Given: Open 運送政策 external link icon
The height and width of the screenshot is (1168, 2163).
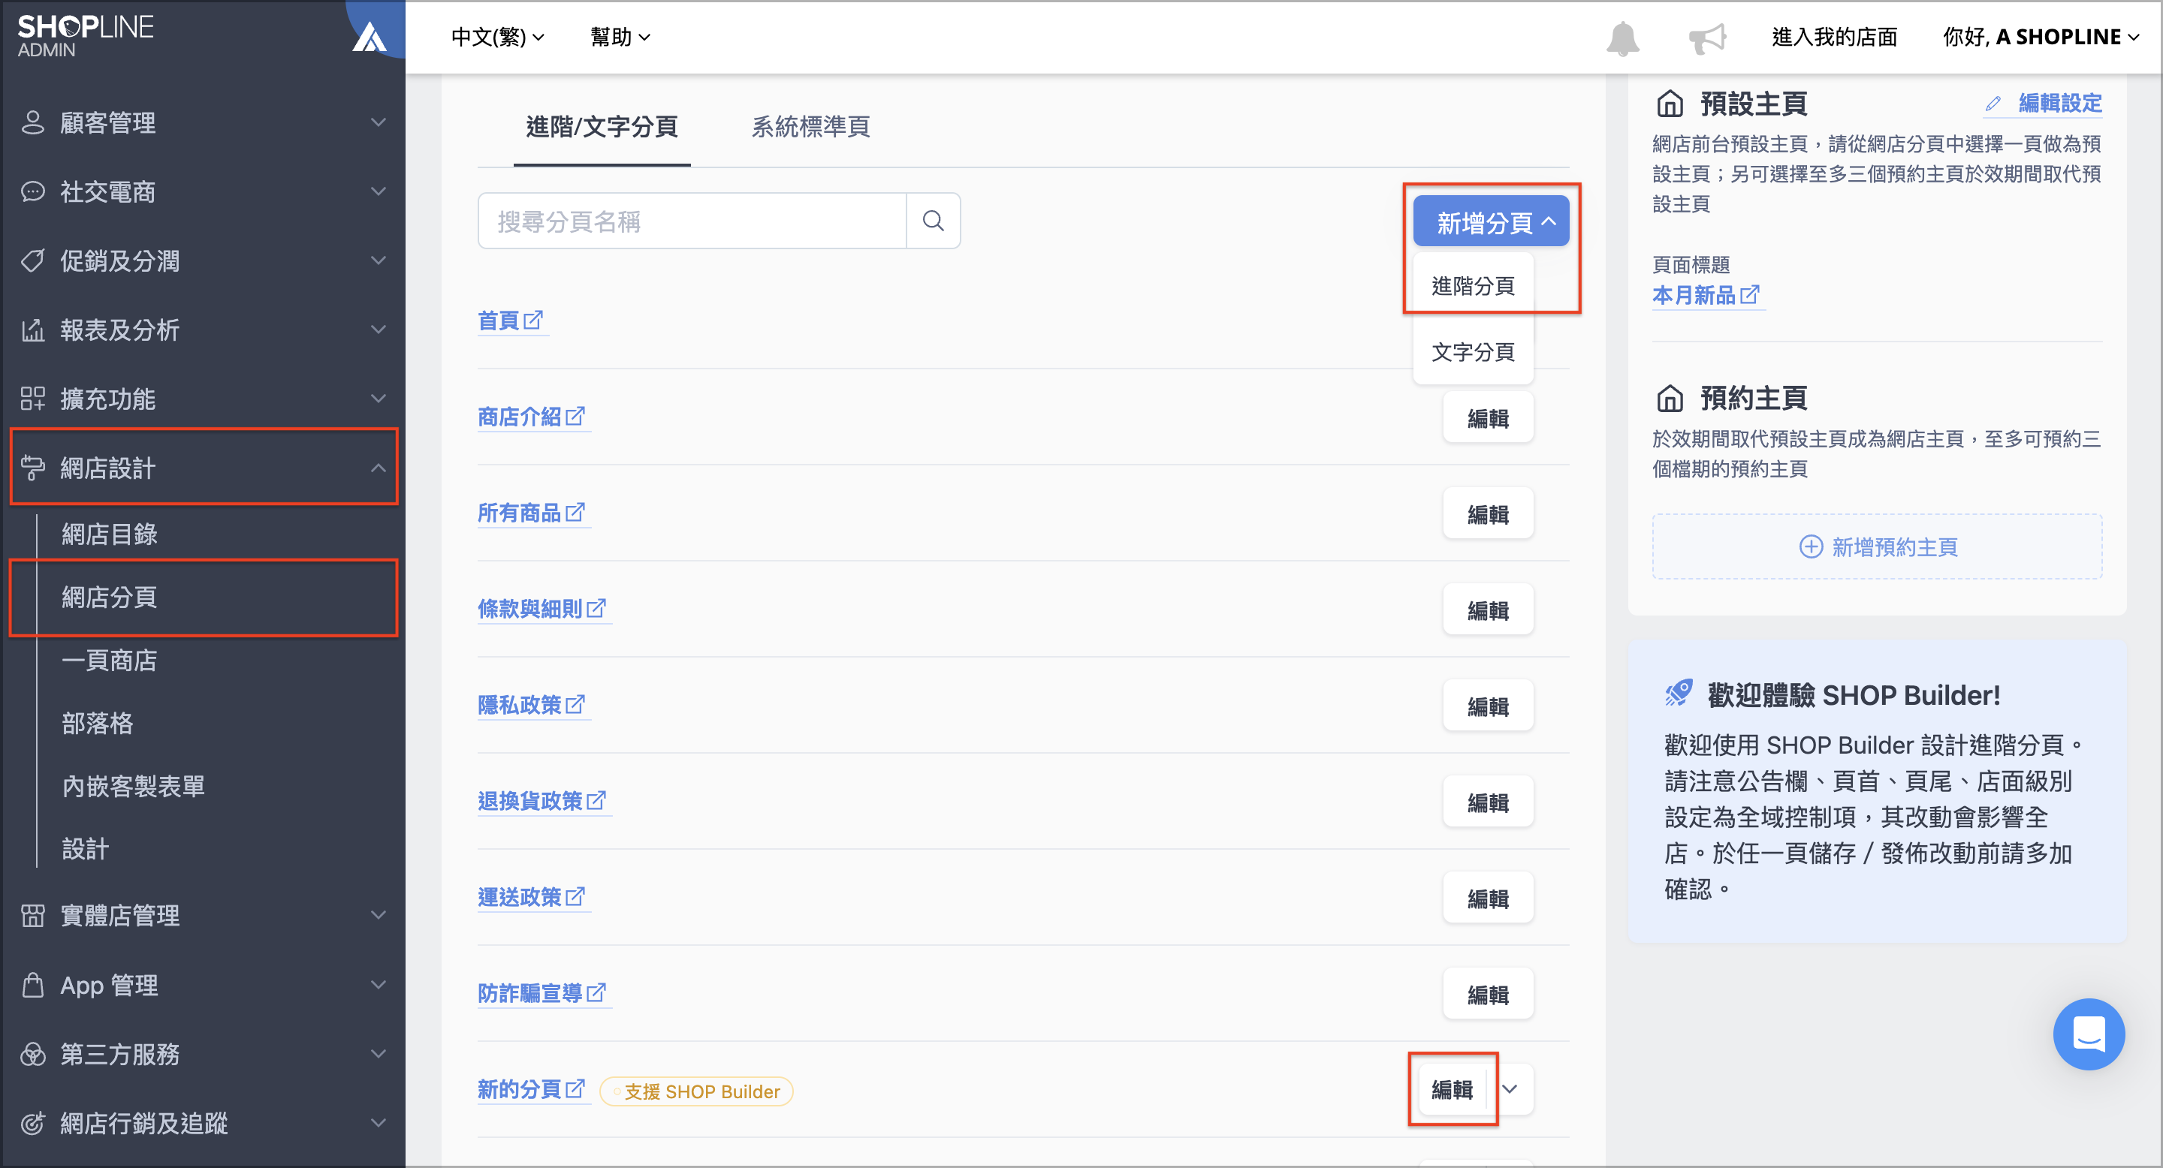Looking at the screenshot, I should (575, 896).
